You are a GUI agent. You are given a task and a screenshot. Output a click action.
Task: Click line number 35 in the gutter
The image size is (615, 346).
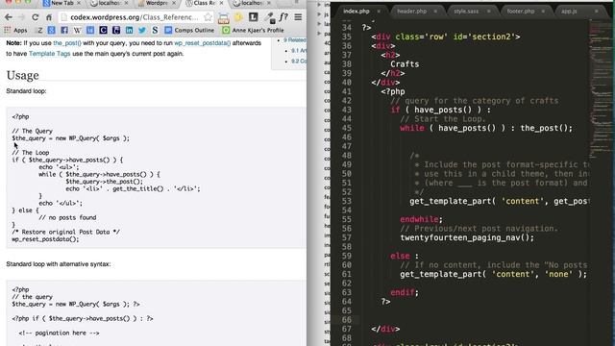click(346, 37)
